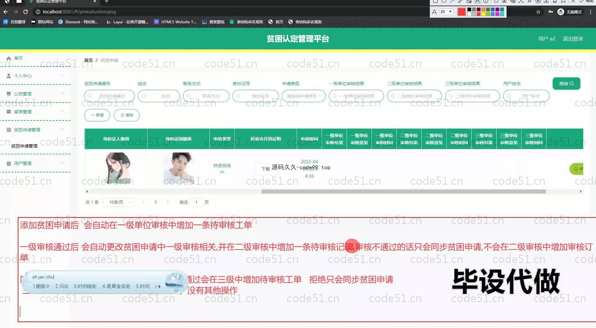Screen dimensions: 596x328
Task: Go to 首页 in the sidebar
Action: point(18,58)
